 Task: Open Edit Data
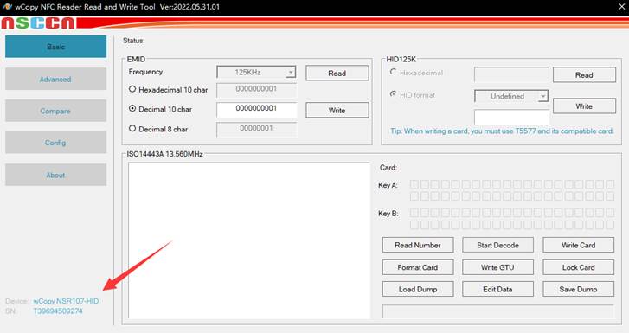pyautogui.click(x=497, y=289)
